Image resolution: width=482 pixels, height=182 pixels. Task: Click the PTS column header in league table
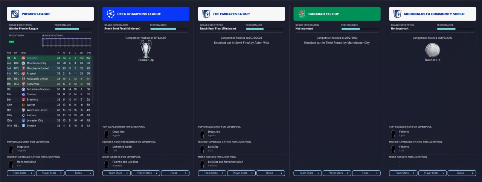pos(89,53)
